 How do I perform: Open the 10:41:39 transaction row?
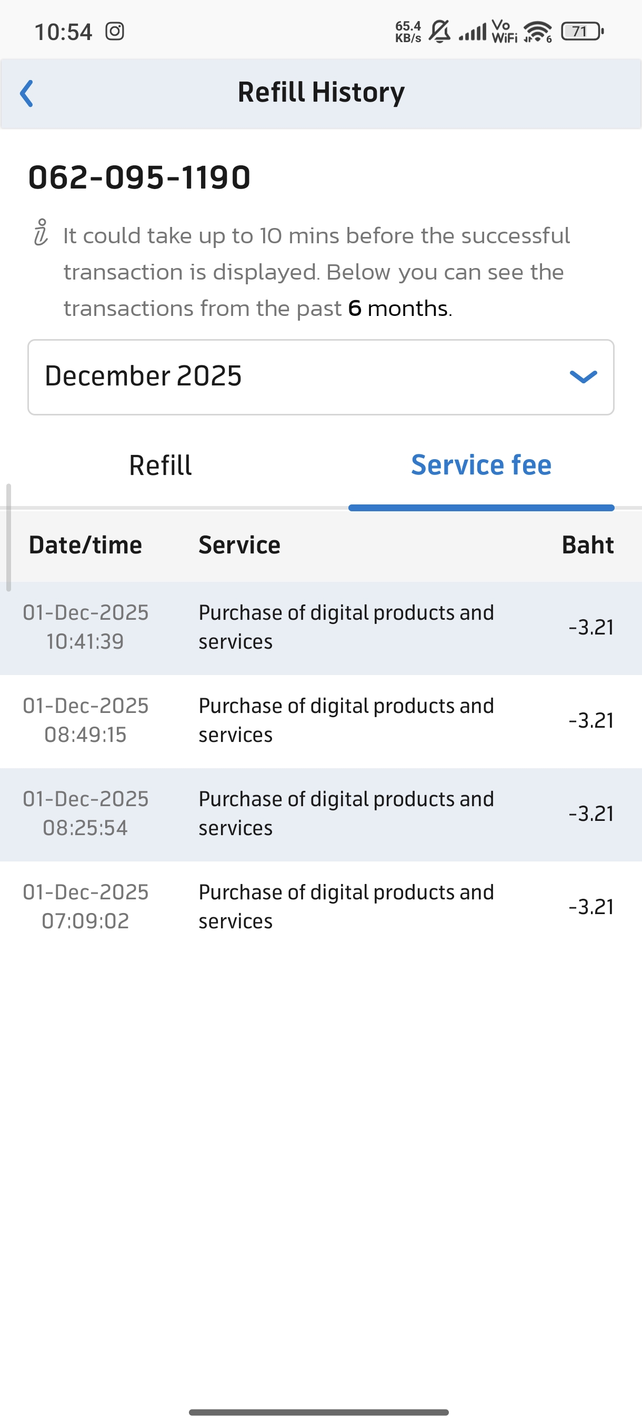point(320,628)
